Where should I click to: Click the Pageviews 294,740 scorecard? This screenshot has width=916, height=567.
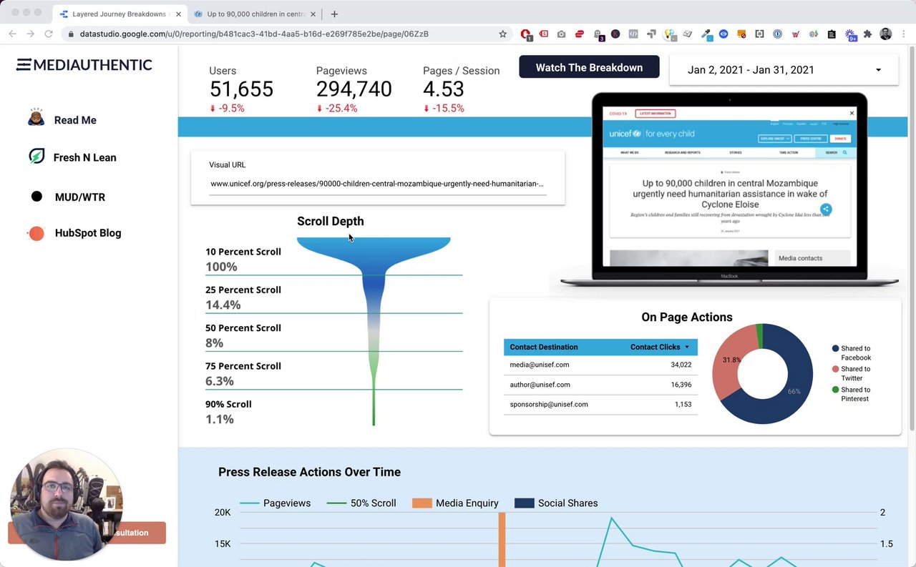tap(354, 89)
